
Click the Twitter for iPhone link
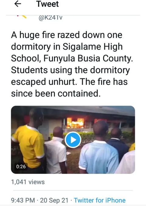click(99, 200)
